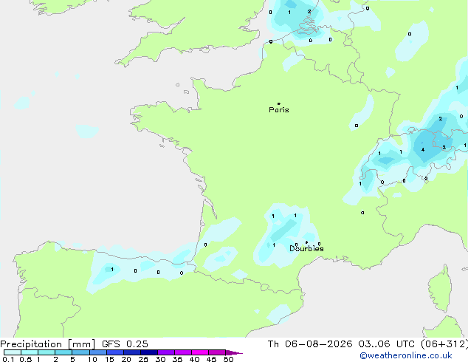Click the 0.5 legend scale label
Screen dimensions: 468x362
point(26,359)
